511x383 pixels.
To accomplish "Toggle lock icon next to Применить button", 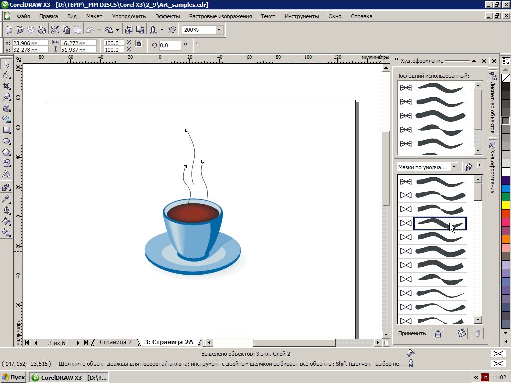I will (x=438, y=334).
